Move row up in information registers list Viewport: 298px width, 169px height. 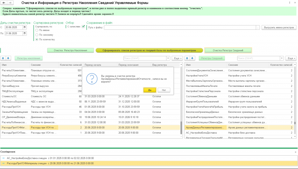[187, 58]
